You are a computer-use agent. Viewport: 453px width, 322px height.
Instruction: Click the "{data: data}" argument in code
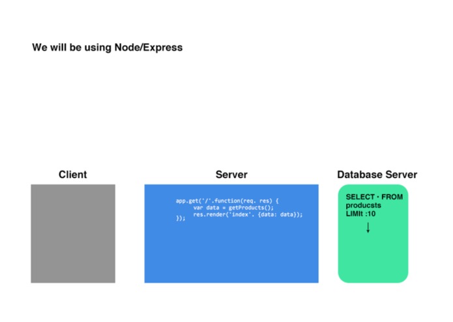click(x=277, y=214)
